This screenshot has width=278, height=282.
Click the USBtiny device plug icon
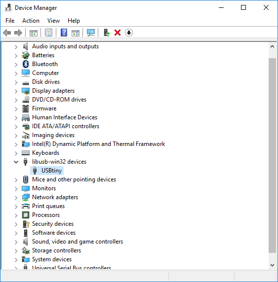[x=35, y=171]
